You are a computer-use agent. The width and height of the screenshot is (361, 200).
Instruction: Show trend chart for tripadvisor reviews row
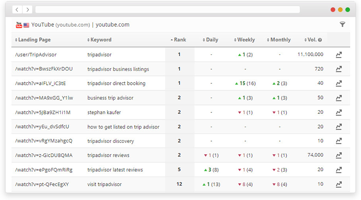click(x=339, y=155)
